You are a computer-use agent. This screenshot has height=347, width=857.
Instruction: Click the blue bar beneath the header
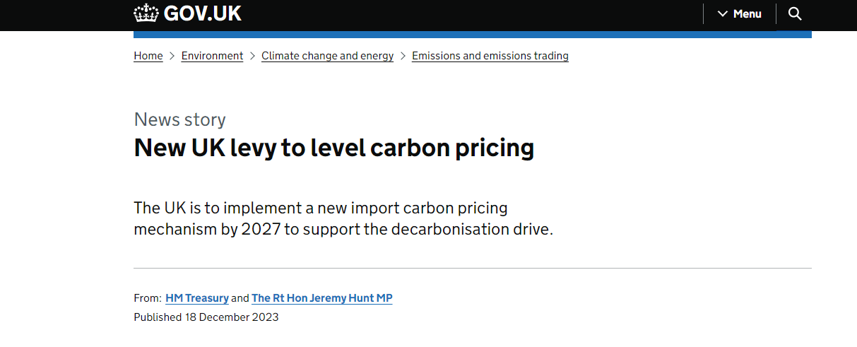coord(472,34)
